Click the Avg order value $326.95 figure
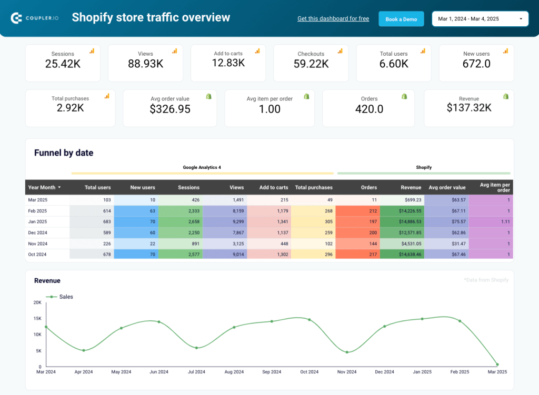Viewport: 539px width, 395px height. point(170,109)
